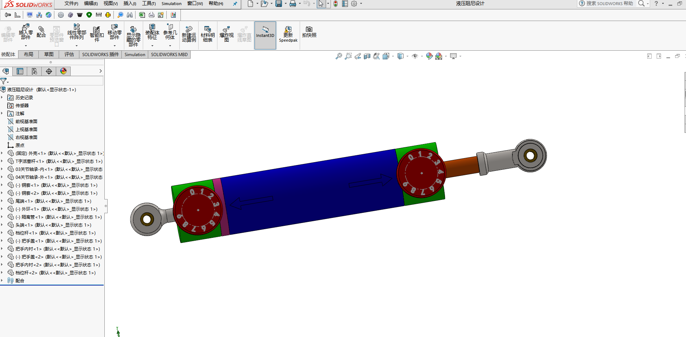Viewport: 686px width, 337px height.
Task: Open the dropdown arrow under 移动零部件
Action: [x=115, y=46]
